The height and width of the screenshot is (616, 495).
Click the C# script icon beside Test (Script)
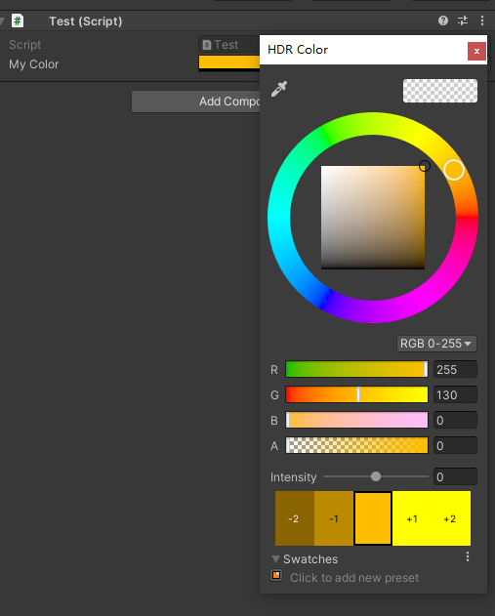[18, 21]
